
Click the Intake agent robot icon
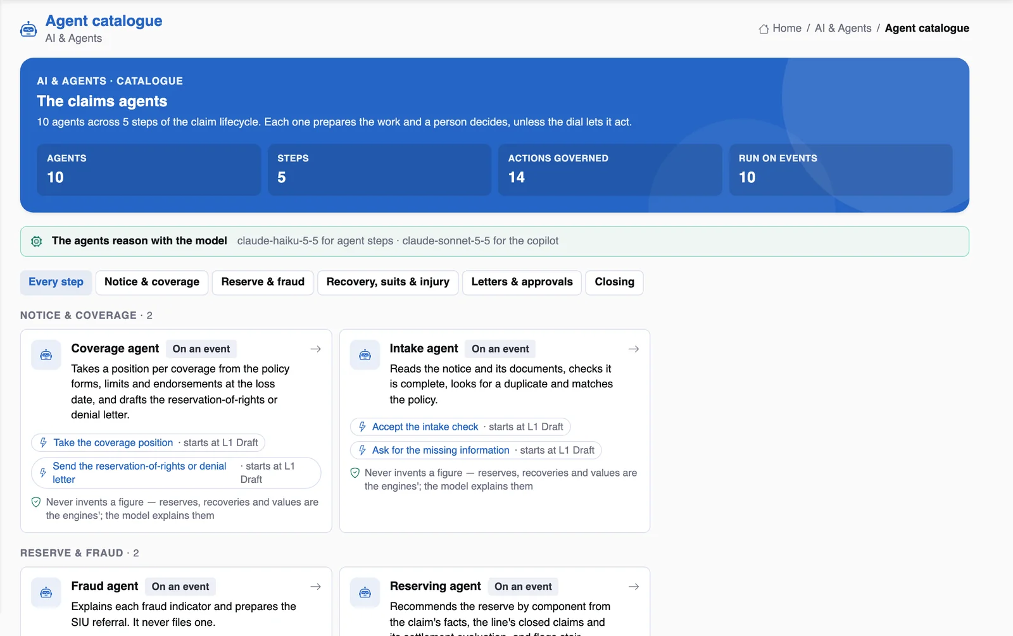coord(365,355)
